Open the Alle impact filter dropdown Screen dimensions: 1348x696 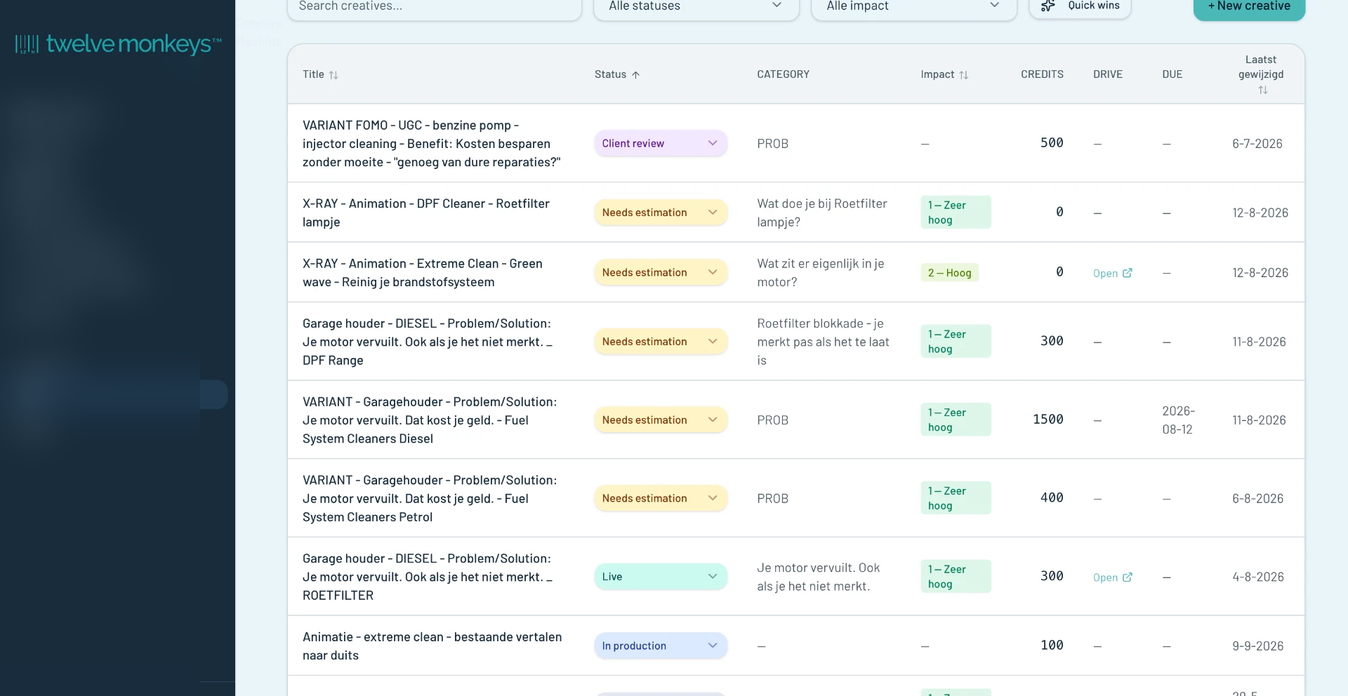[913, 7]
